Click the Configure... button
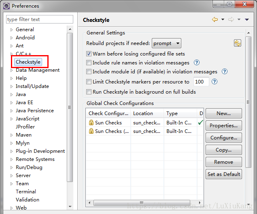Screen dimensions: 257x214 [x=224, y=137]
